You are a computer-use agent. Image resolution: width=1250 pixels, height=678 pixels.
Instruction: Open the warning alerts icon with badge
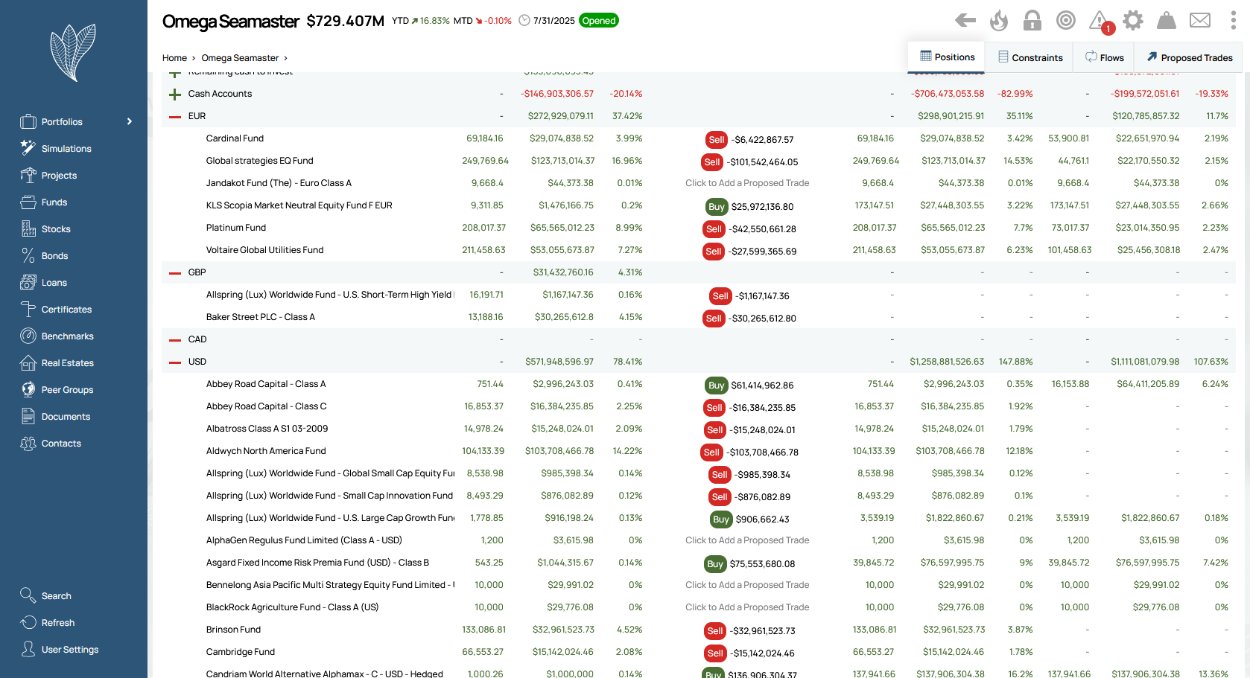coord(1100,21)
